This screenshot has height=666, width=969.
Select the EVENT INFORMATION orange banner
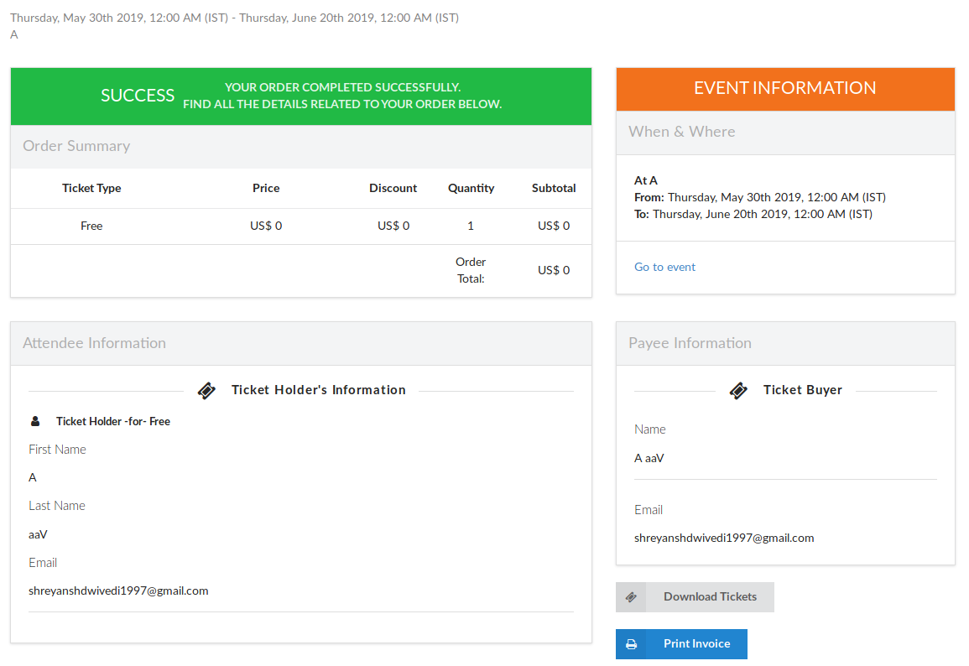tap(784, 87)
